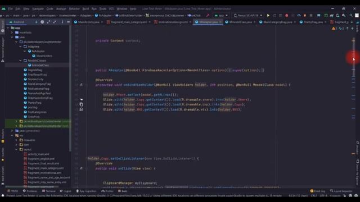360x202 pixels.
Task: Open the Build menu
Action: pyautogui.click(x=85, y=9)
